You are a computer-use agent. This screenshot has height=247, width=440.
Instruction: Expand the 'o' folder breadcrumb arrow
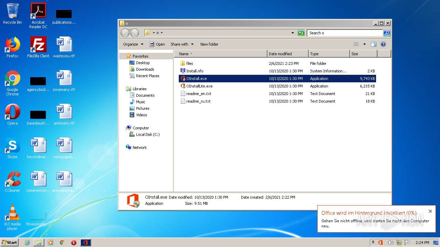(x=162, y=33)
